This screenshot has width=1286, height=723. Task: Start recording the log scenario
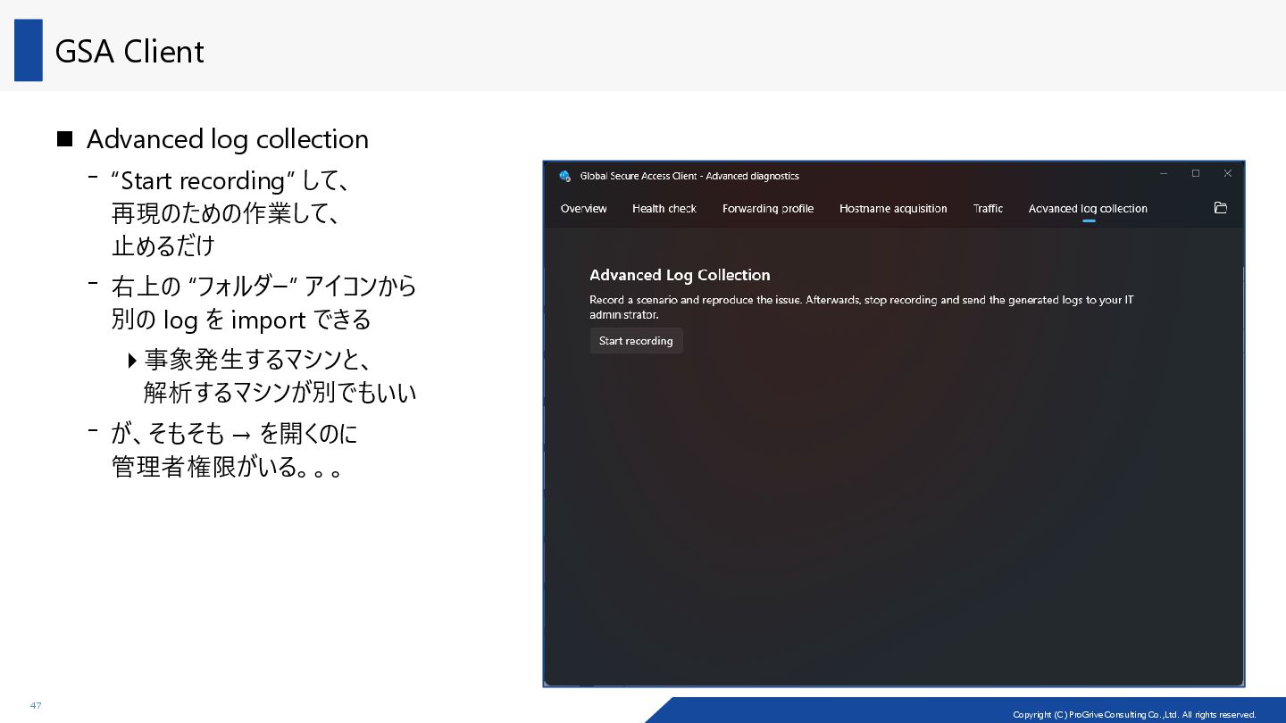coord(636,341)
